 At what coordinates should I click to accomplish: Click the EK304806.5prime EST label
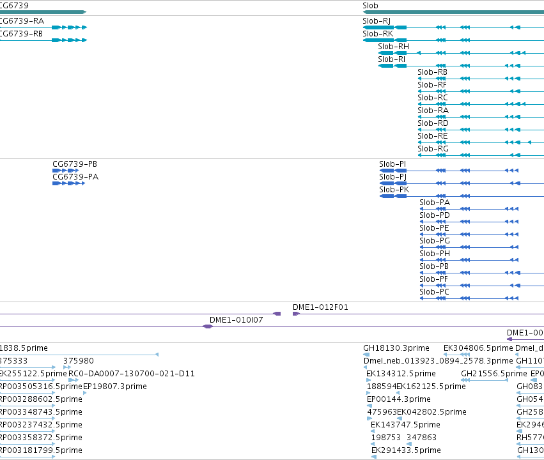coord(478,348)
